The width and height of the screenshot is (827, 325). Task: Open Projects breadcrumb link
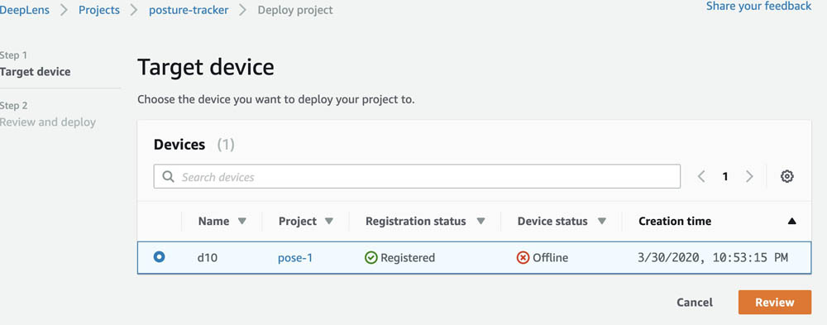point(99,10)
